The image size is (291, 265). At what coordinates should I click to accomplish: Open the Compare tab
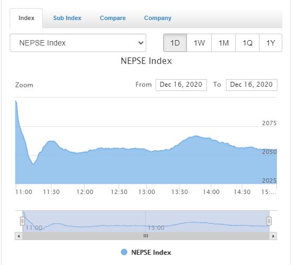[x=113, y=18]
